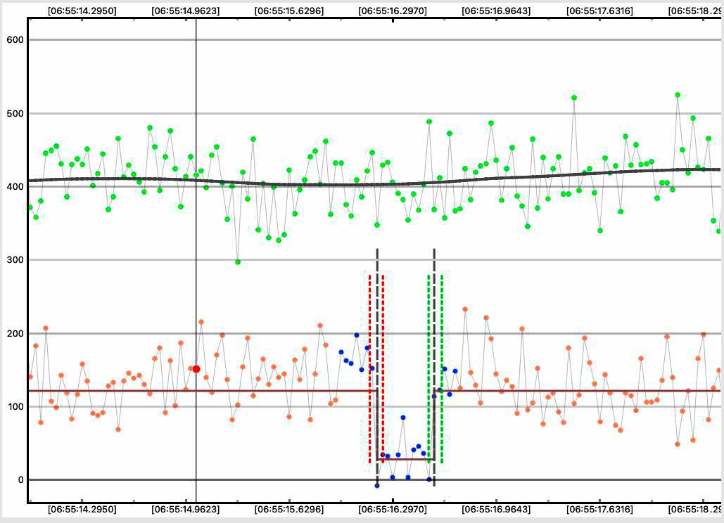
Task: Click the blue data point below zero
Action: click(x=377, y=486)
